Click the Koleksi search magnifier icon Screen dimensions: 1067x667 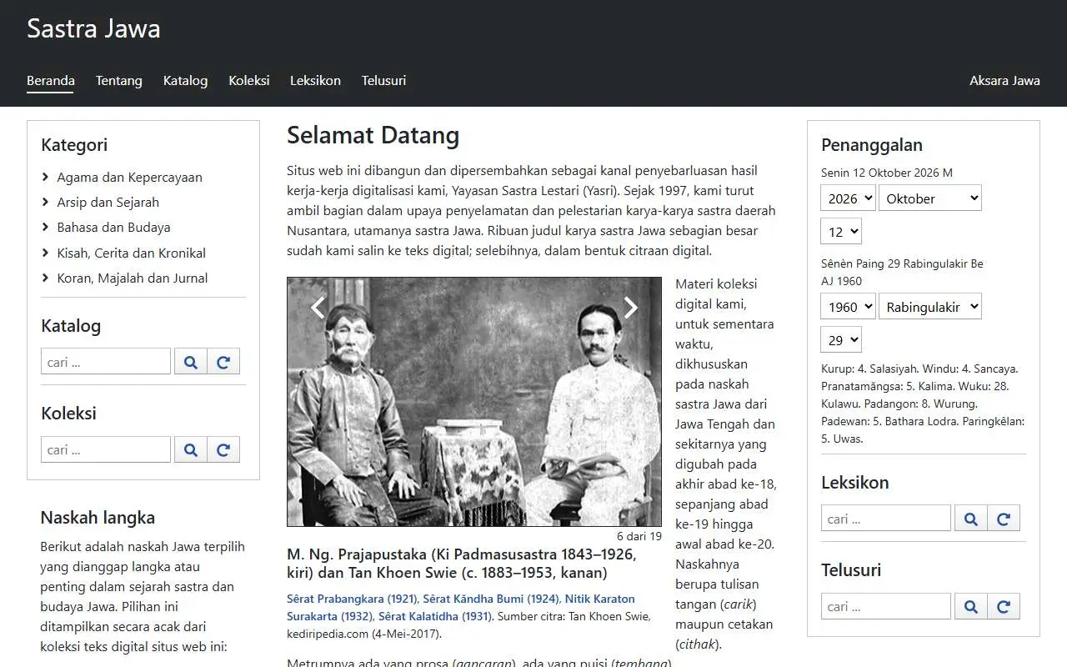pyautogui.click(x=191, y=449)
